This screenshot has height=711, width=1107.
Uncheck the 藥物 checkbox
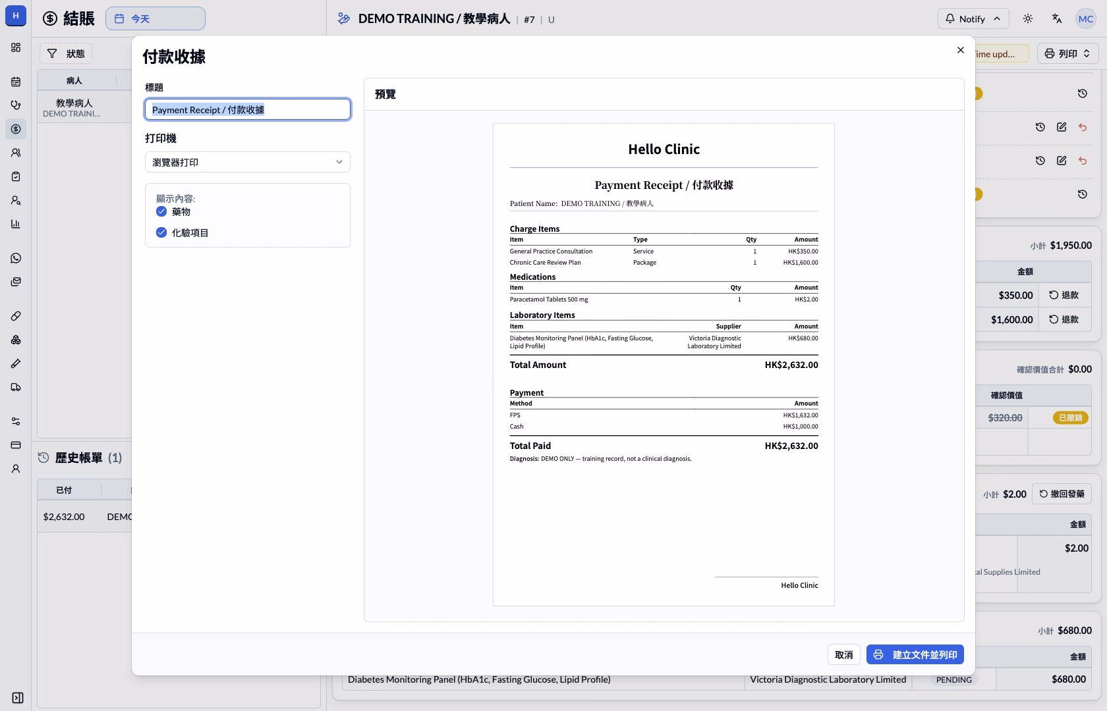161,211
